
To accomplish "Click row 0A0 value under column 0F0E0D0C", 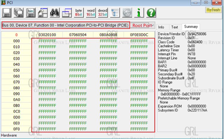I will point(139,100).
